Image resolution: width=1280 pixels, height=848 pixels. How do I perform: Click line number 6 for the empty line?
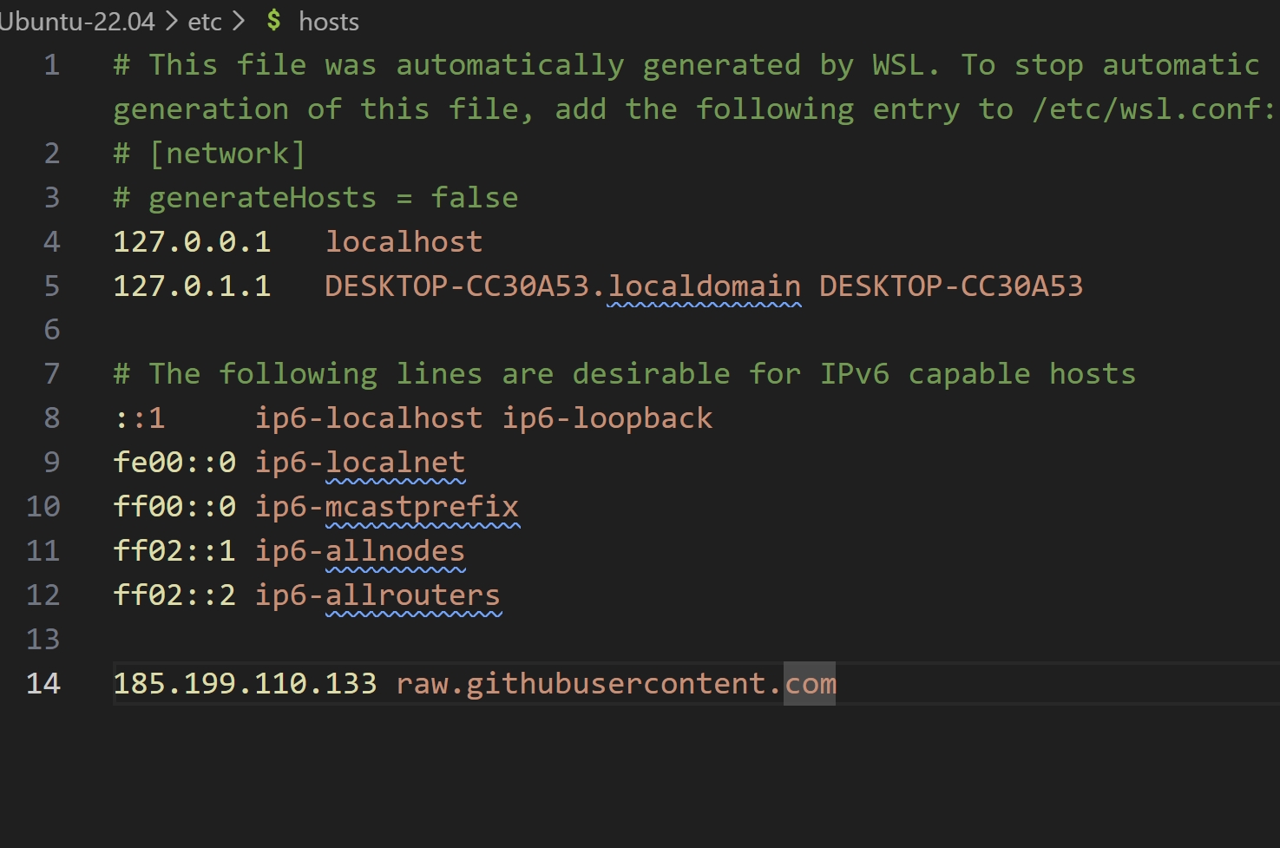click(52, 330)
